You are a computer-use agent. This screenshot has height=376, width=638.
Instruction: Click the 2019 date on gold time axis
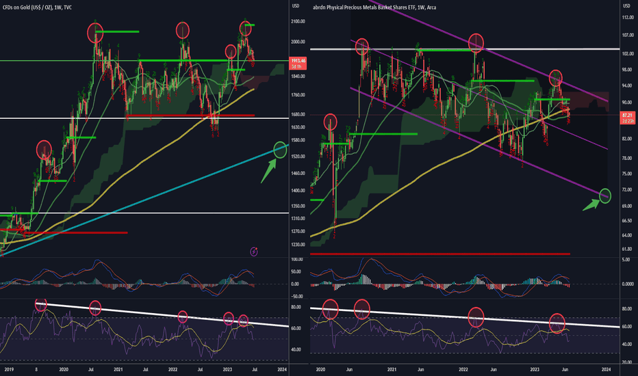(x=9, y=369)
